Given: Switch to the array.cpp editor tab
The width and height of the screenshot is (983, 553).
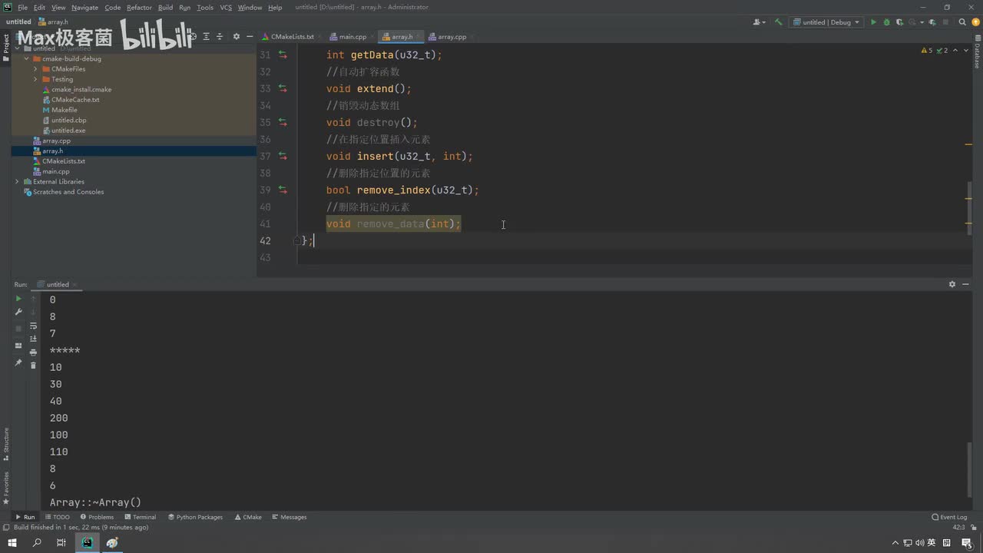Looking at the screenshot, I should [451, 37].
